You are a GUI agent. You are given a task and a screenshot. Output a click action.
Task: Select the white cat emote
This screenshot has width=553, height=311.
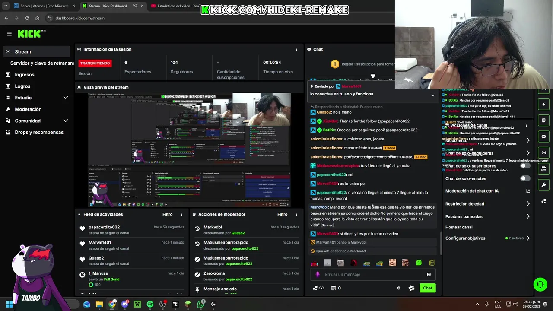pos(340,263)
